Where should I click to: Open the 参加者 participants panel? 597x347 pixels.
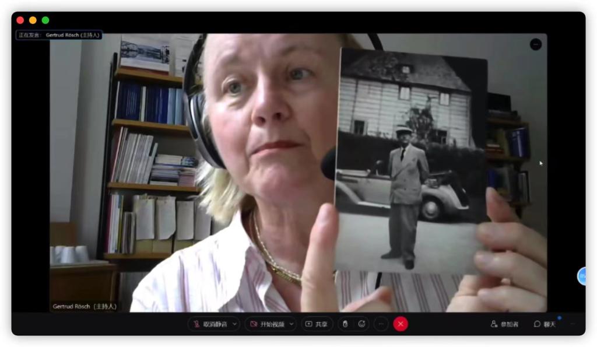[504, 324]
